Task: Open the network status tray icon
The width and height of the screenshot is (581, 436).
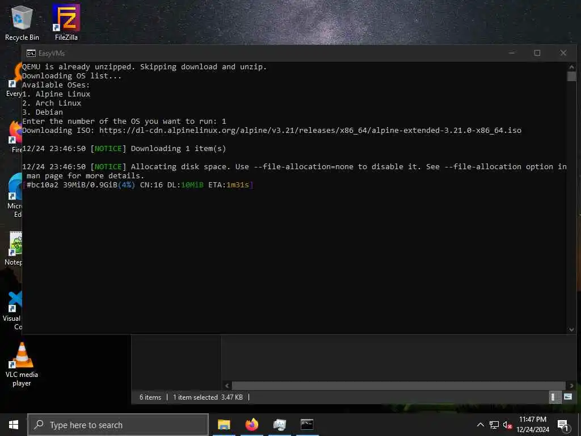Action: pos(494,425)
